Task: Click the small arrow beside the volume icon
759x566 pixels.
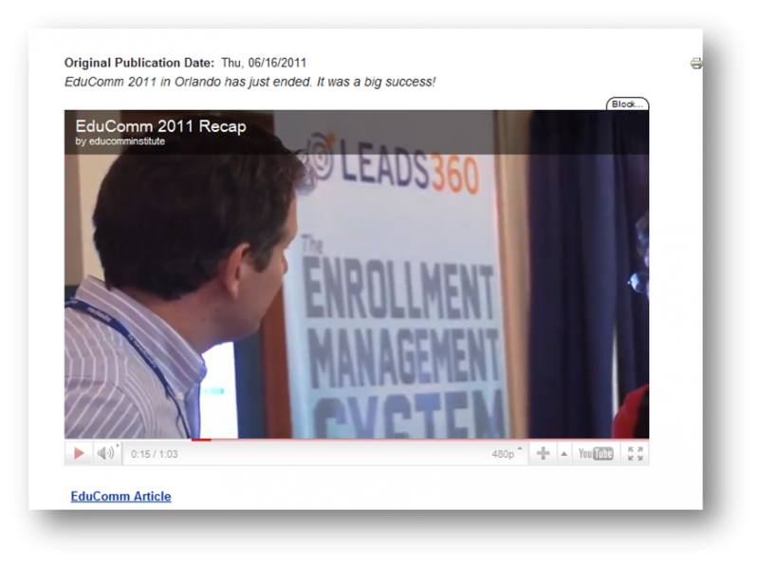Action: pyautogui.click(x=118, y=446)
